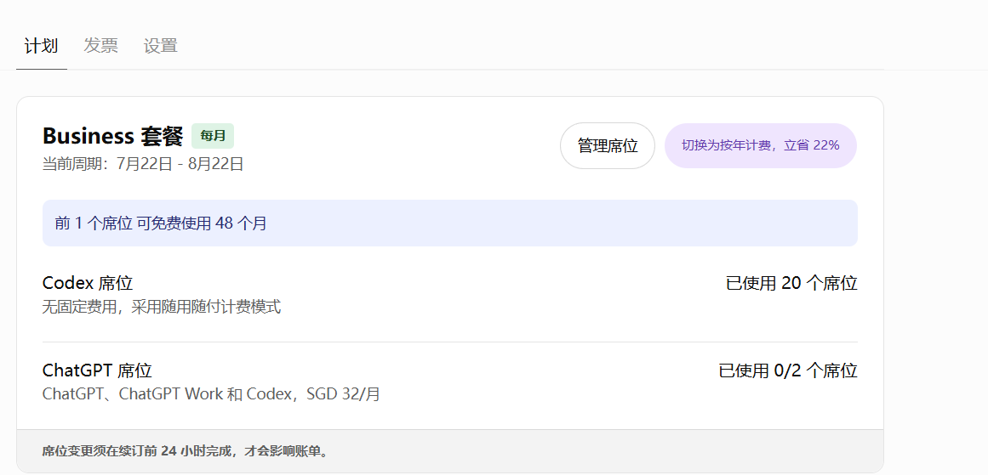Click the ChatGPT 席位 row title

tap(97, 370)
